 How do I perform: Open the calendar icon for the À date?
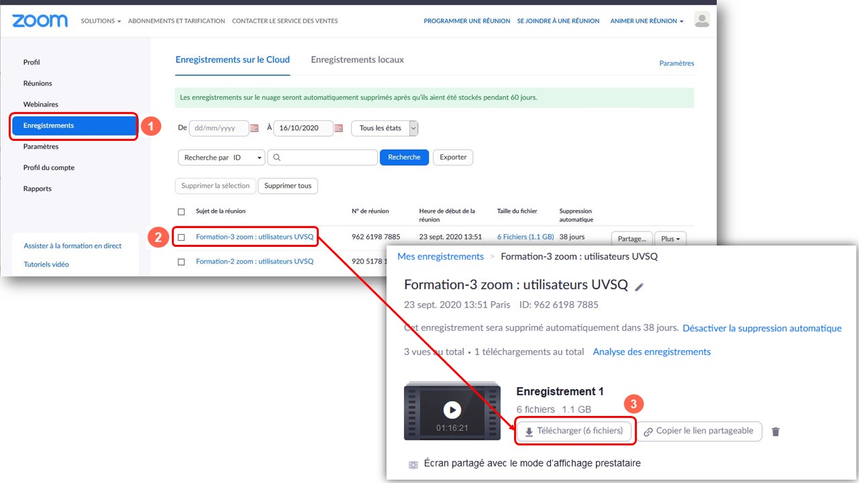click(x=339, y=128)
